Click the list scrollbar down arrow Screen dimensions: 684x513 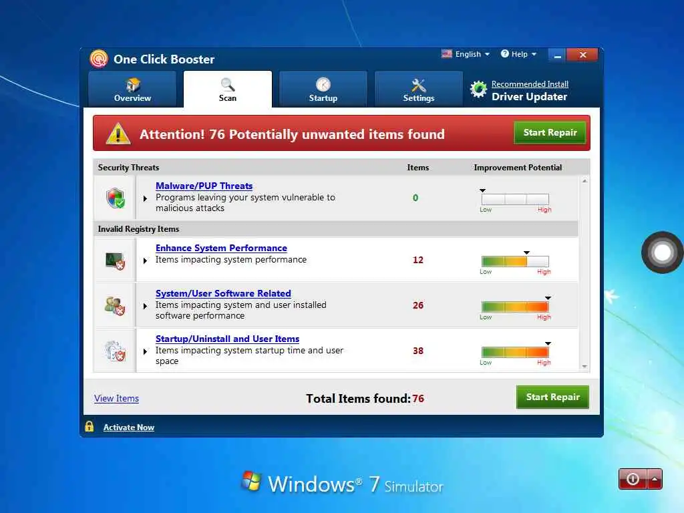[584, 367]
